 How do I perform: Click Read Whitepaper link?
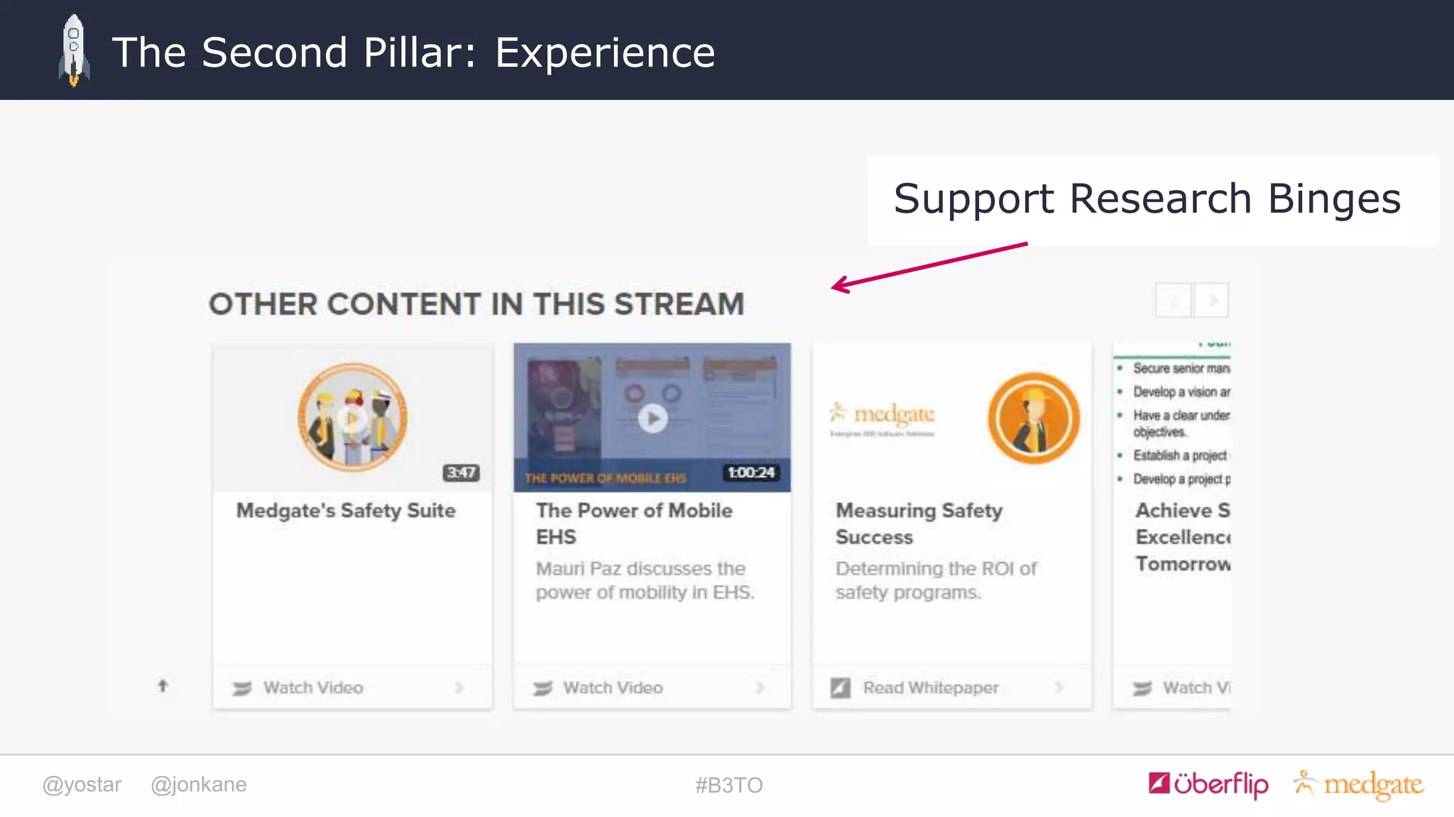[x=931, y=688]
